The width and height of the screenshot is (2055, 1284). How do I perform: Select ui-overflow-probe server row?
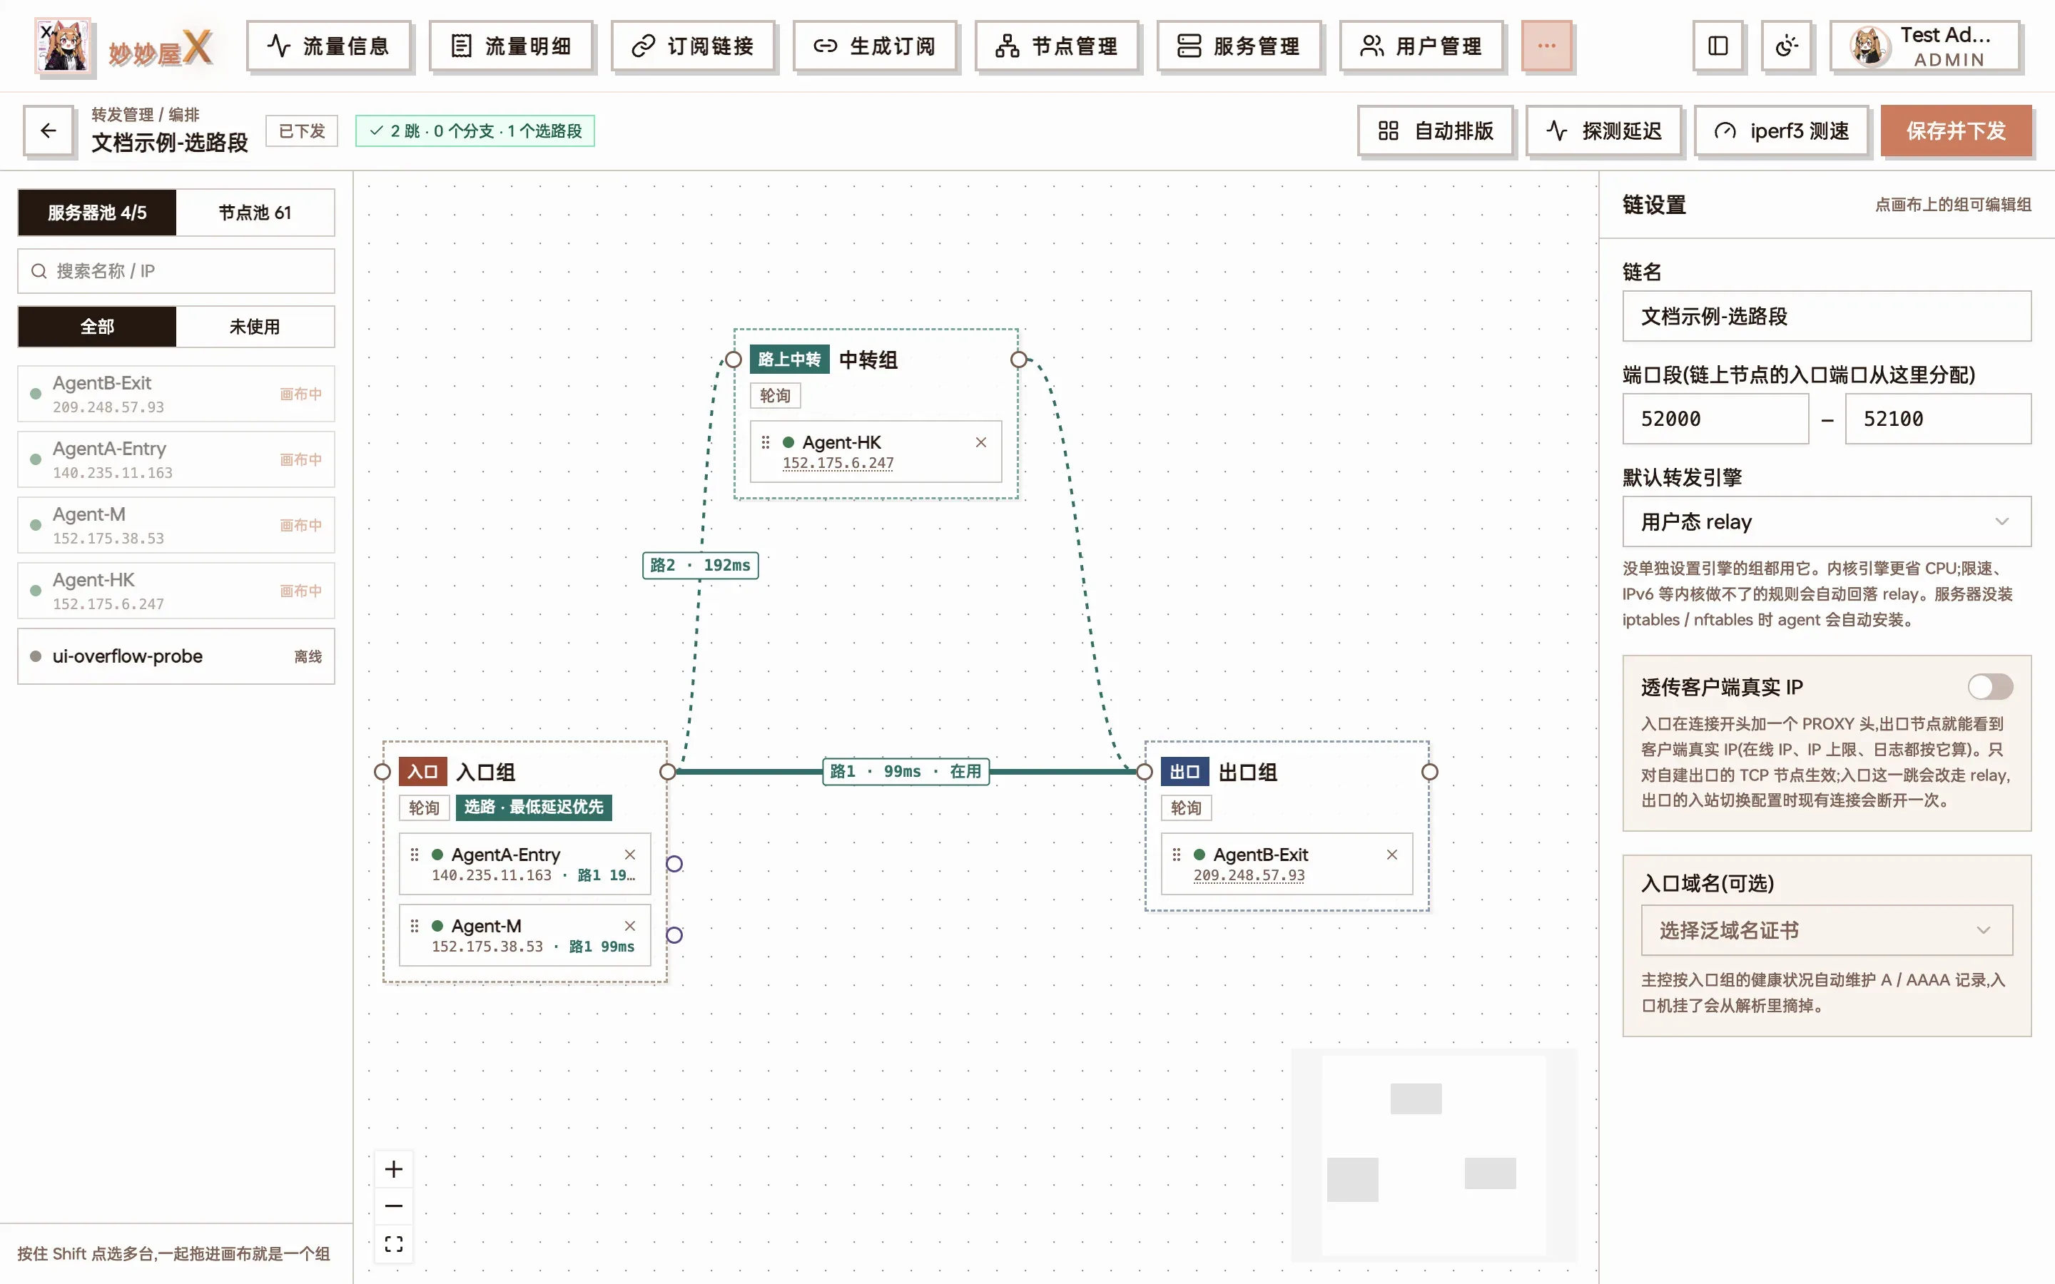pos(176,656)
